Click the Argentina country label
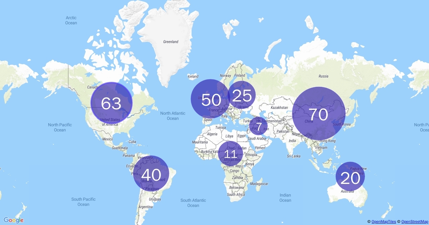 tap(145, 207)
